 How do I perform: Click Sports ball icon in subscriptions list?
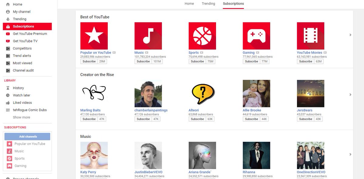click(10, 158)
